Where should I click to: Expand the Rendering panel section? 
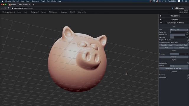coord(174,16)
